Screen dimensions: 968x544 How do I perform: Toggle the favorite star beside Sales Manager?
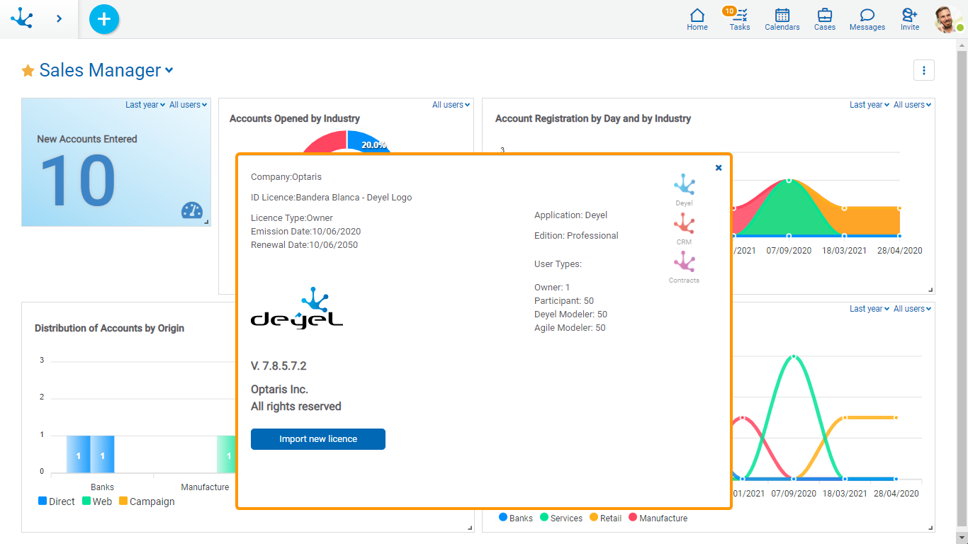point(28,71)
